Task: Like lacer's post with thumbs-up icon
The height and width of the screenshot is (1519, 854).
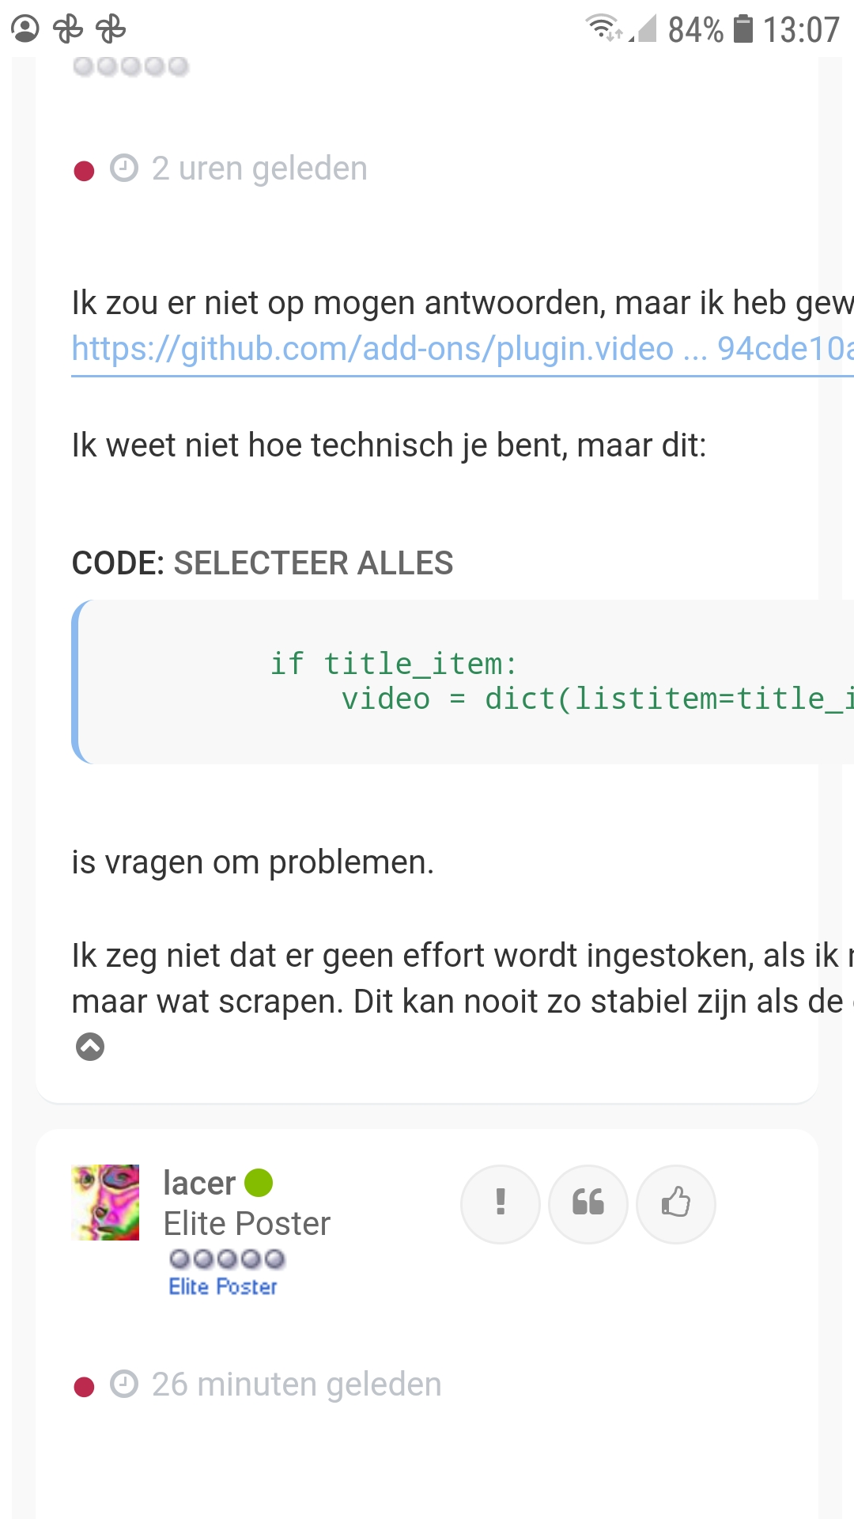Action: 675,1203
